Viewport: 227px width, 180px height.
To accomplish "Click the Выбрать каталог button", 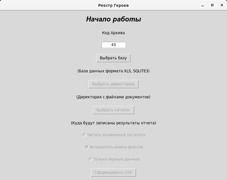I will (113, 110).
